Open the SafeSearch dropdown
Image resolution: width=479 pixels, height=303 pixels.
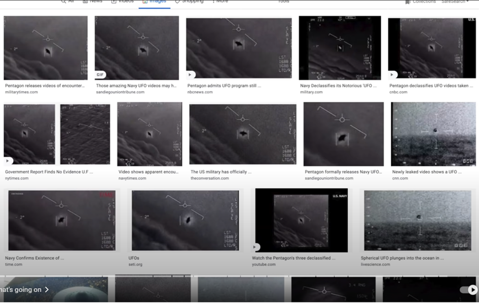coord(455,2)
